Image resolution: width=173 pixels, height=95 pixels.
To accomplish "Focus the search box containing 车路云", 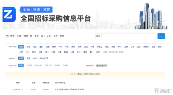I will 126,36.
